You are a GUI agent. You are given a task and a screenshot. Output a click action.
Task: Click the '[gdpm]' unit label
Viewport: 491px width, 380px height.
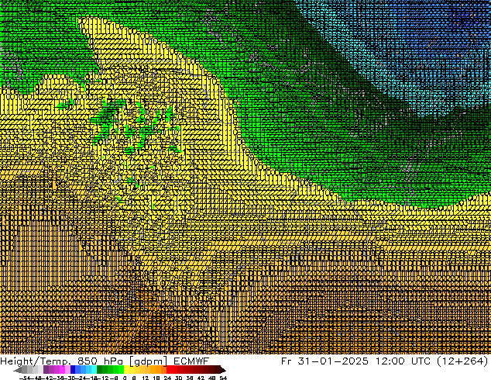point(149,361)
